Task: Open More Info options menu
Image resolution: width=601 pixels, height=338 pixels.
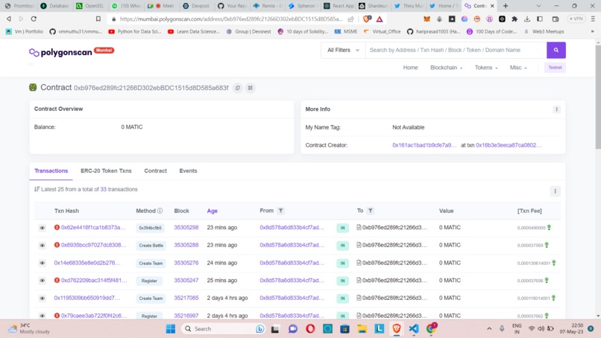Action: tap(556, 109)
